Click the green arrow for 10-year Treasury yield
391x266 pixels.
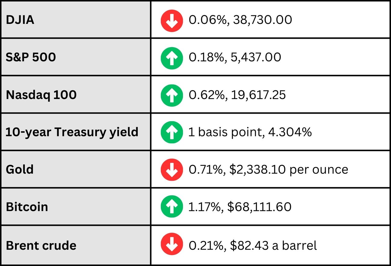(172, 132)
